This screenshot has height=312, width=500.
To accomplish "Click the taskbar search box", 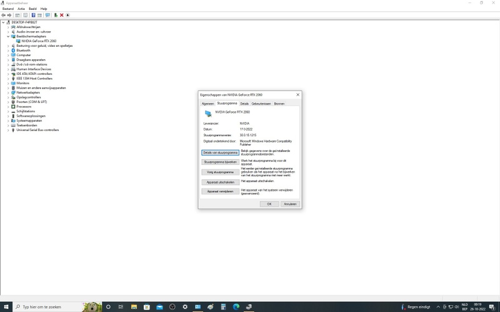I will (57, 307).
